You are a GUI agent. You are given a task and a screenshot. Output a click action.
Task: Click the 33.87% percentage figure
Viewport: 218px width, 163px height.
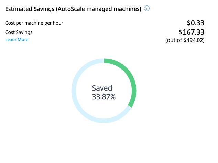104,97
